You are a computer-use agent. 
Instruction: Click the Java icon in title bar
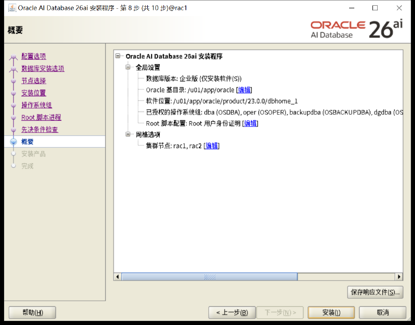tap(12, 8)
